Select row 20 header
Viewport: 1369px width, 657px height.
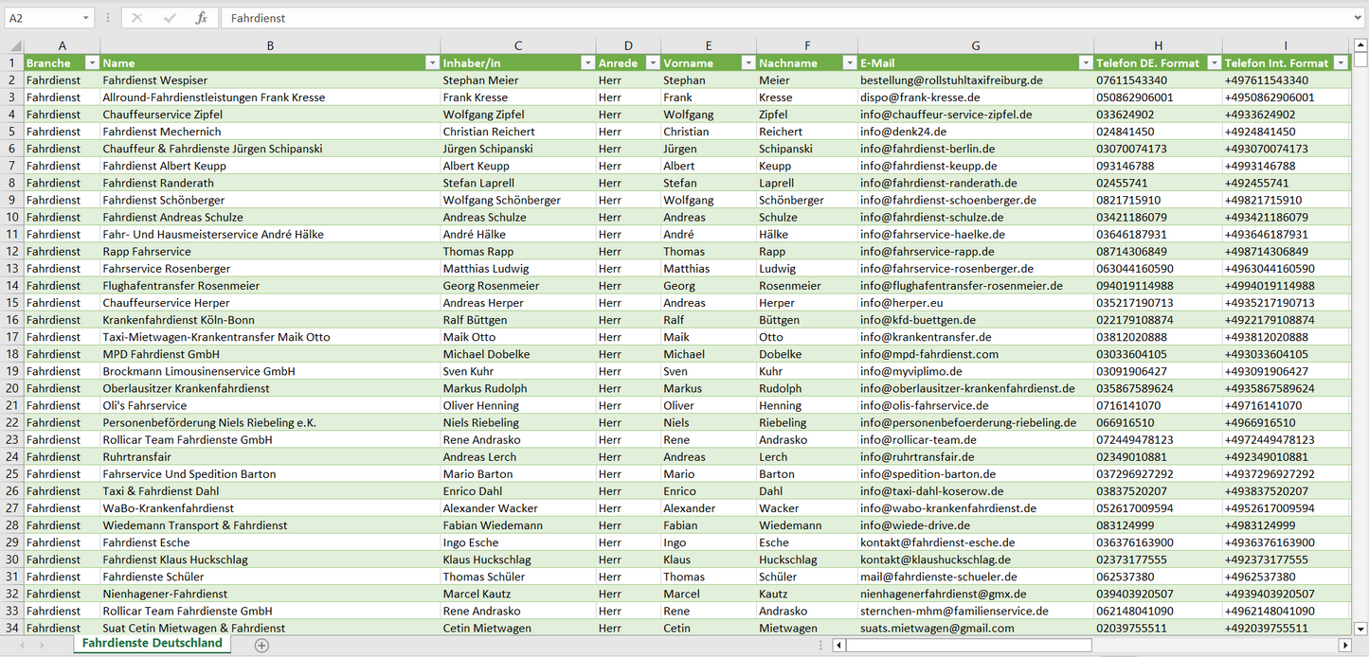pos(12,388)
